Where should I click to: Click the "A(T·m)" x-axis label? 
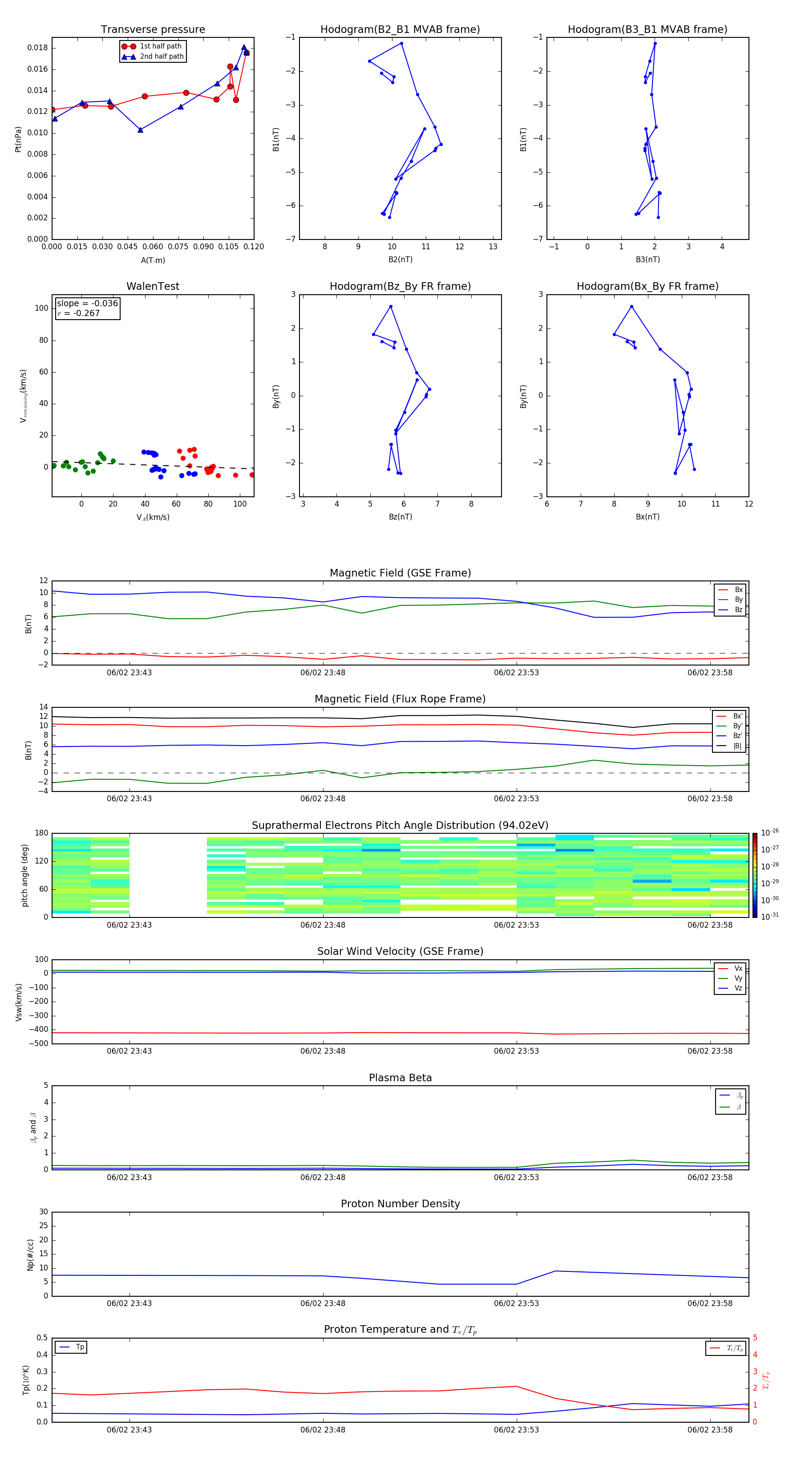[153, 260]
